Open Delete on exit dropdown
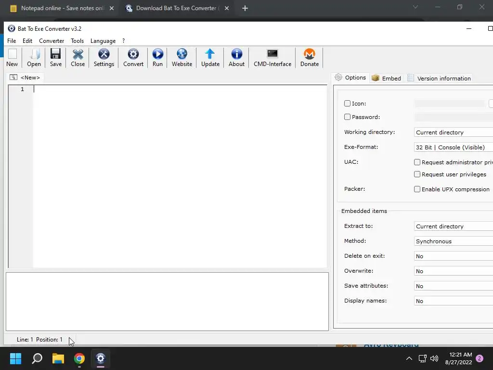The width and height of the screenshot is (493, 370). [454, 256]
